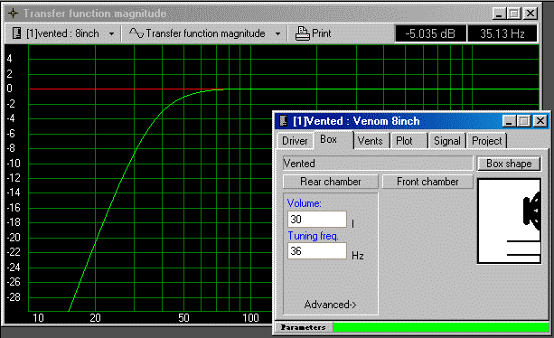Click the waveform icon beside Transfer function magnitude
The height and width of the screenshot is (338, 554).
(x=136, y=33)
